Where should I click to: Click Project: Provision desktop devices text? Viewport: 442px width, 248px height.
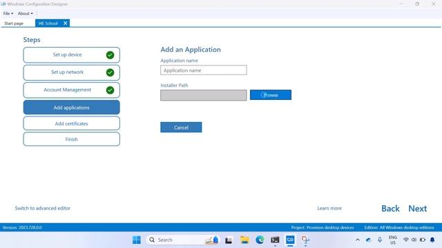pyautogui.click(x=323, y=227)
